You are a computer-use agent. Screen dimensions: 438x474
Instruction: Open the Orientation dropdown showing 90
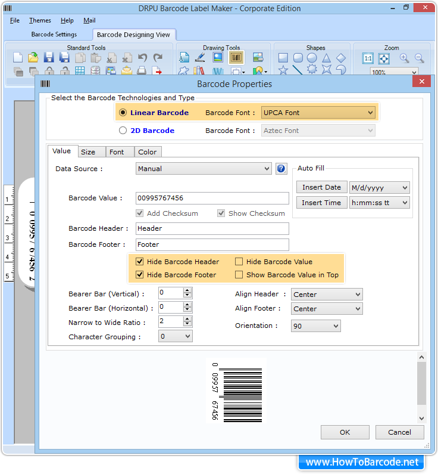(316, 326)
